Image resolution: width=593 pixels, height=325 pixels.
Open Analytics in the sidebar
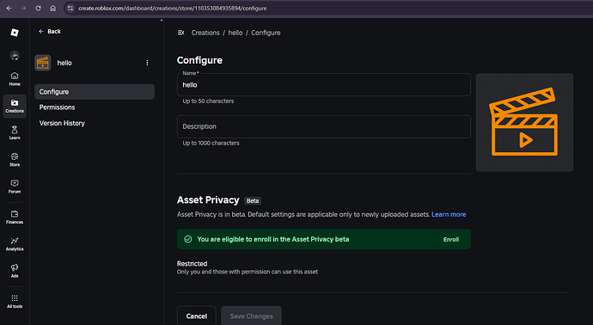pos(15,244)
